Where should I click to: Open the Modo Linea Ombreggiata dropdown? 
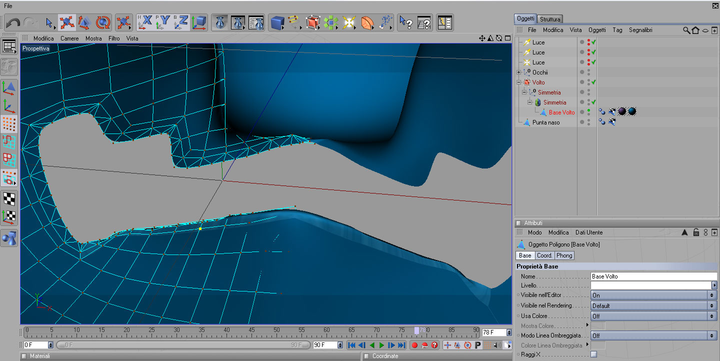pos(653,335)
